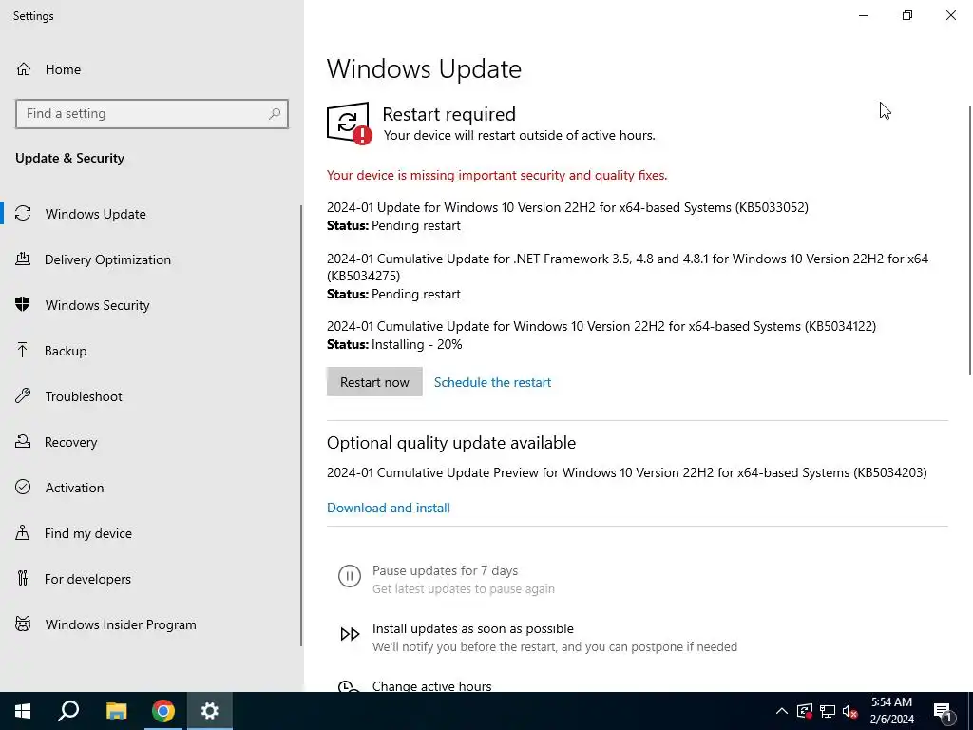The width and height of the screenshot is (973, 730).
Task: Open taskbar search magnifier
Action: [x=68, y=711]
